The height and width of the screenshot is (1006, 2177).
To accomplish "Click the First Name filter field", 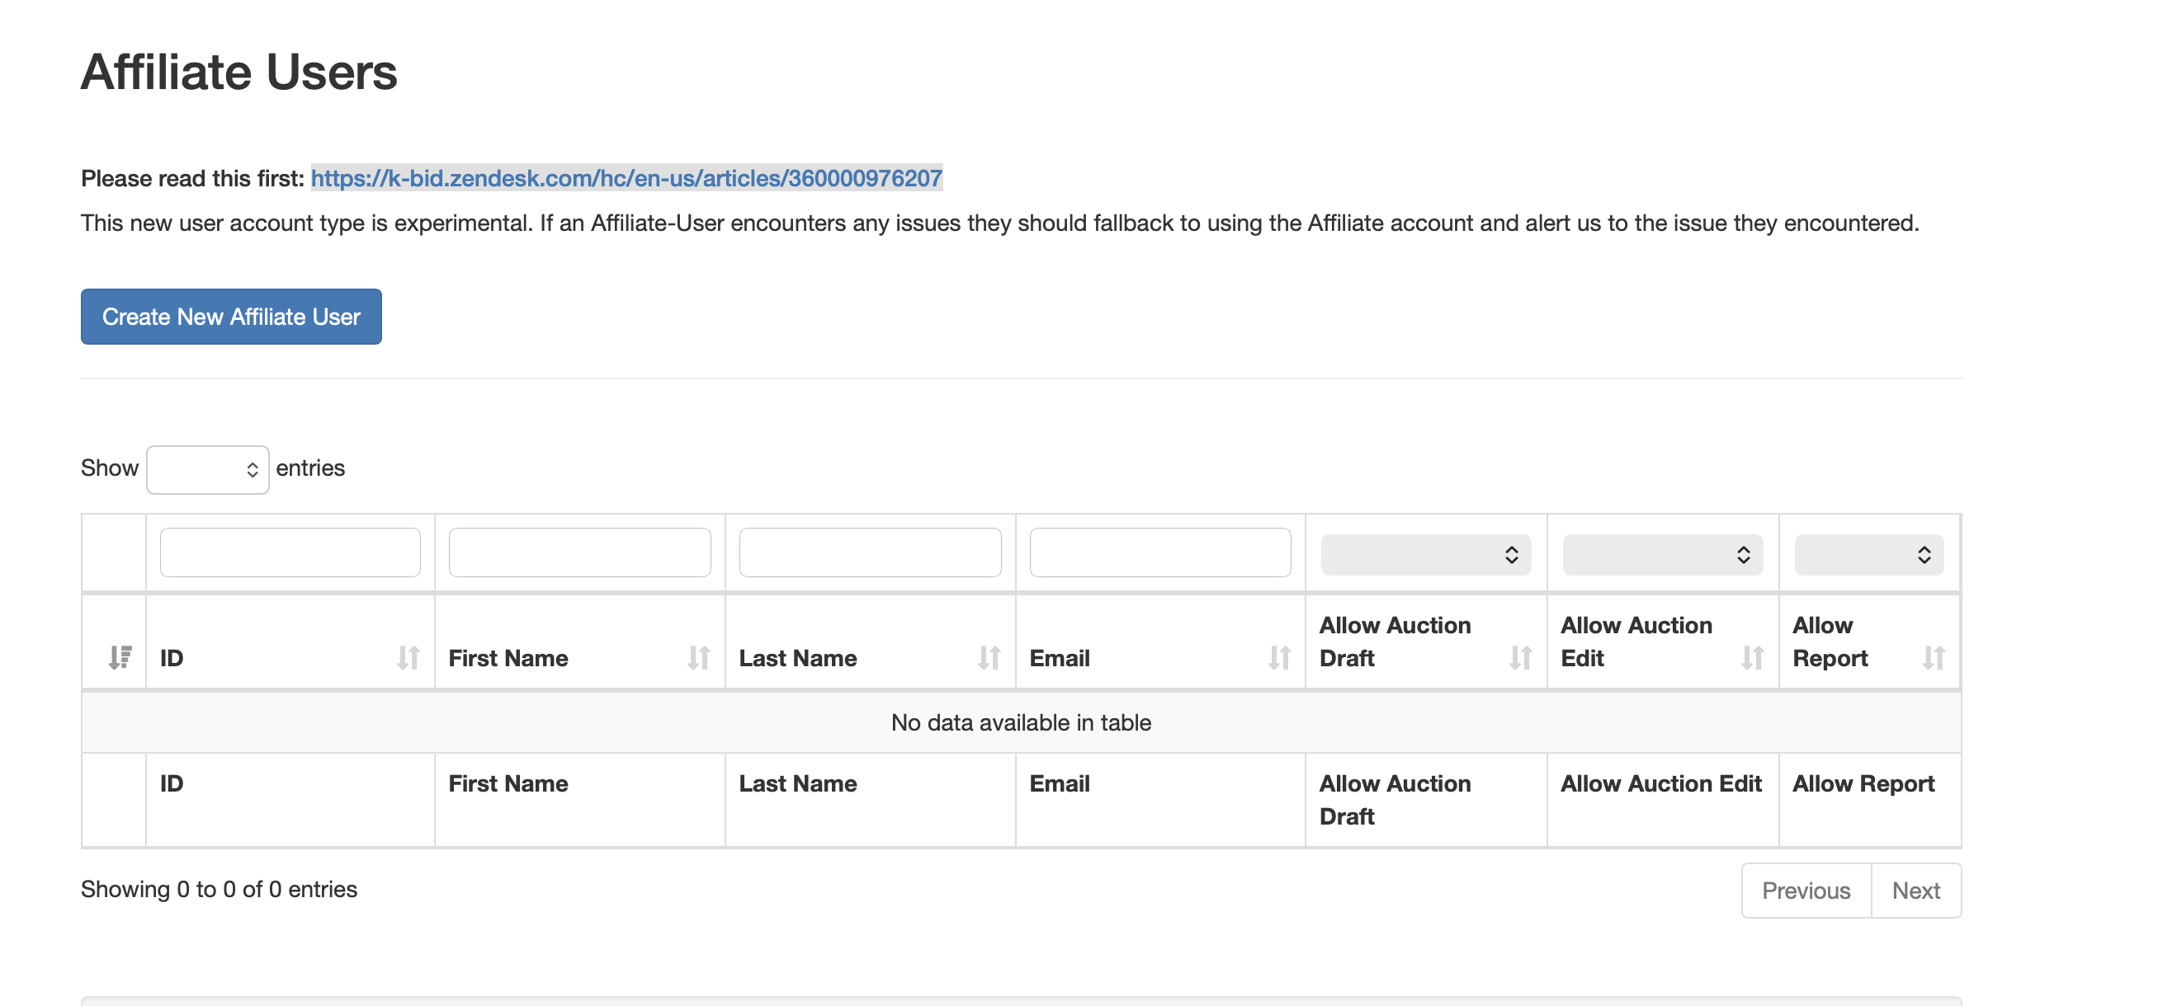I will click(580, 552).
